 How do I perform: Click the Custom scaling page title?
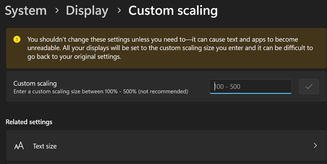tap(173, 11)
